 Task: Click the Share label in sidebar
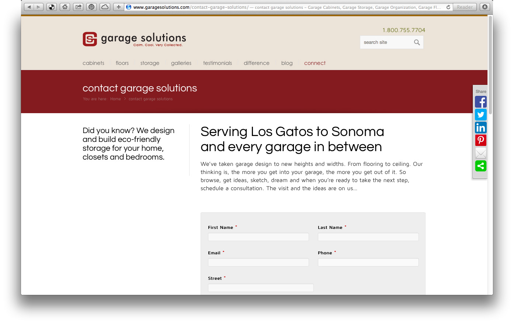pos(481,91)
